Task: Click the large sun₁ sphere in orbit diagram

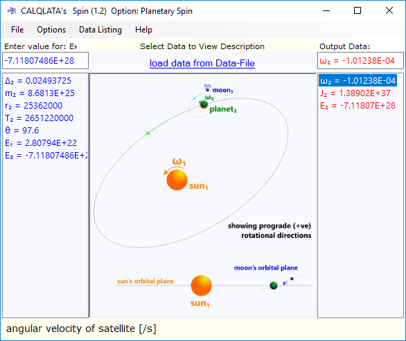Action: [x=177, y=180]
